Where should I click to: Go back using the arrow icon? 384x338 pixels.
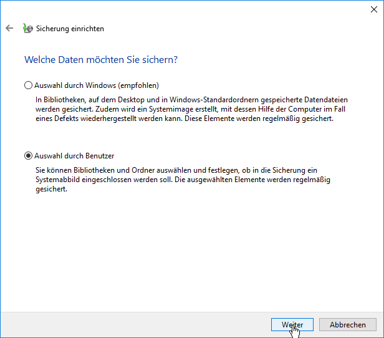[x=9, y=28]
